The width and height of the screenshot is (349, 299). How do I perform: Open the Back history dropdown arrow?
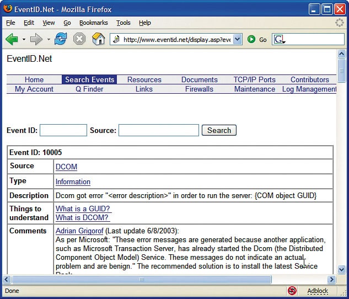point(24,40)
